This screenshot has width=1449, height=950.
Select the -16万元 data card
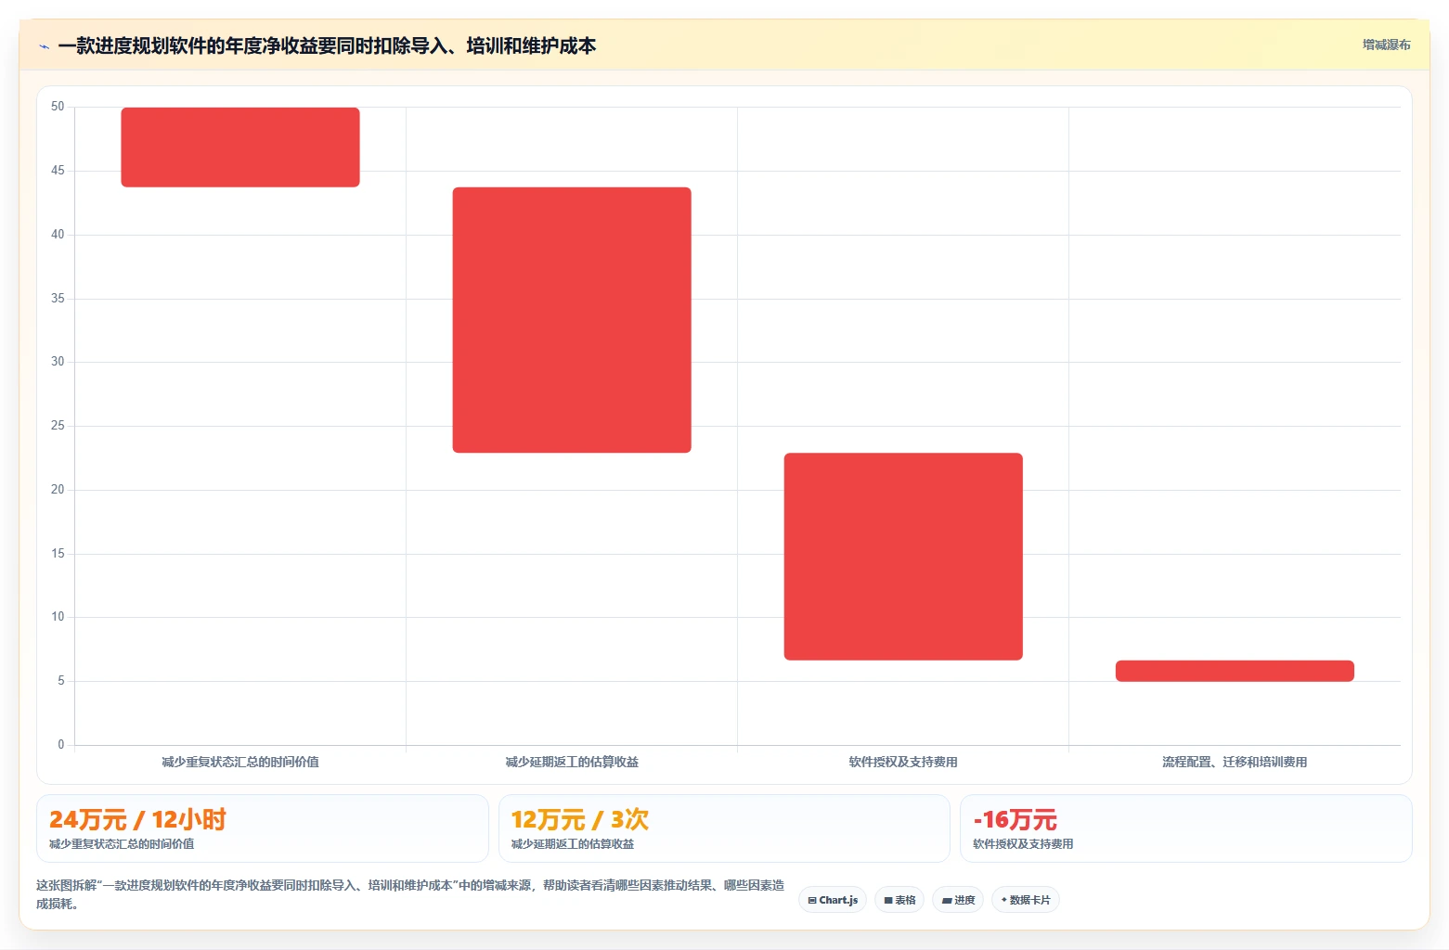tap(1185, 828)
